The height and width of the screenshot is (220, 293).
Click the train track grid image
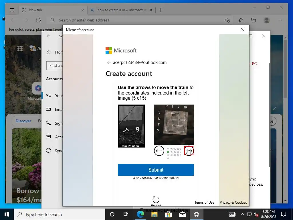pyautogui.click(x=174, y=125)
